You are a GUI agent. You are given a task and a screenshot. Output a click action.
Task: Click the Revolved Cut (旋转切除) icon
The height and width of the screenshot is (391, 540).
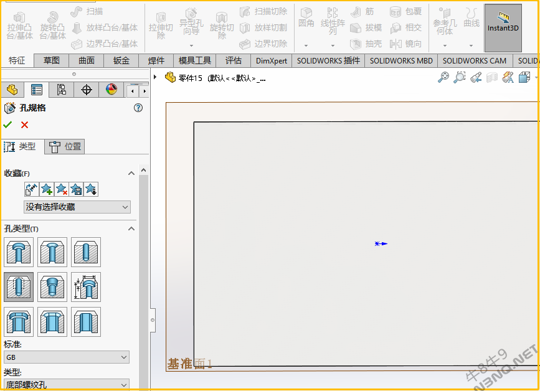(x=222, y=26)
